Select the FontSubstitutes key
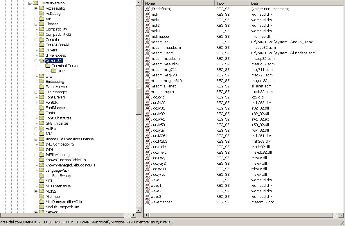The image size is (345, 226). pyautogui.click(x=58, y=118)
